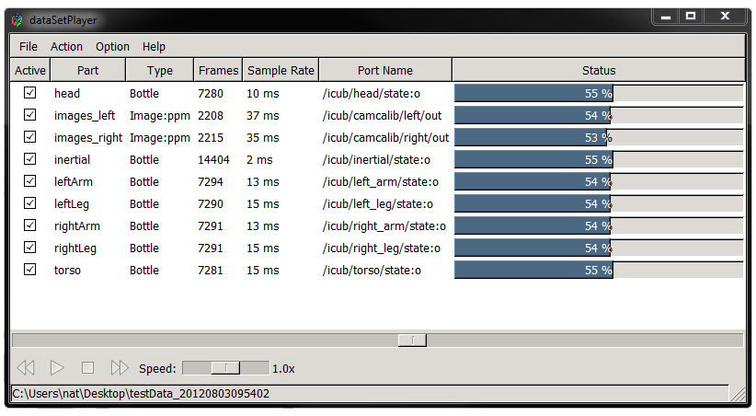Open the Action menu
This screenshot has height=416, width=756.
pyautogui.click(x=66, y=46)
